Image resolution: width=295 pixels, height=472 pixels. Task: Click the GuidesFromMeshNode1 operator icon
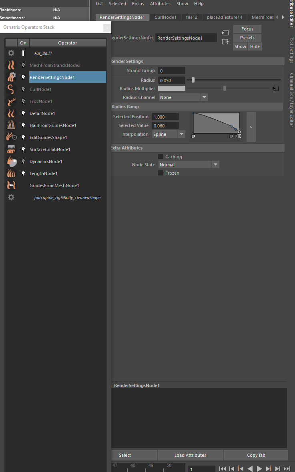(11, 186)
